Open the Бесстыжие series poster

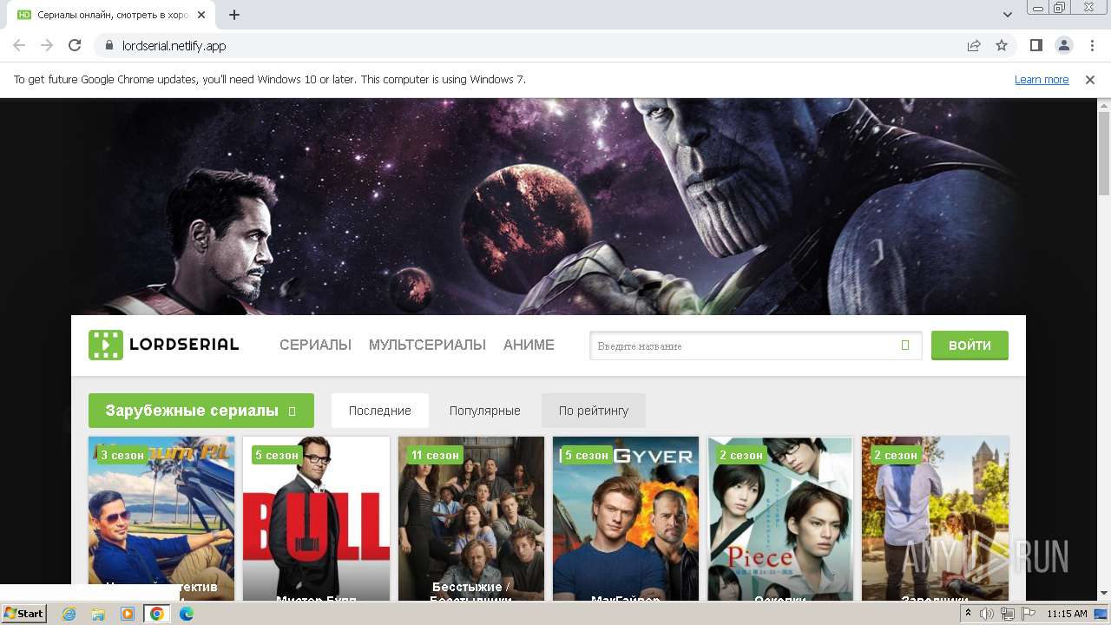point(471,518)
